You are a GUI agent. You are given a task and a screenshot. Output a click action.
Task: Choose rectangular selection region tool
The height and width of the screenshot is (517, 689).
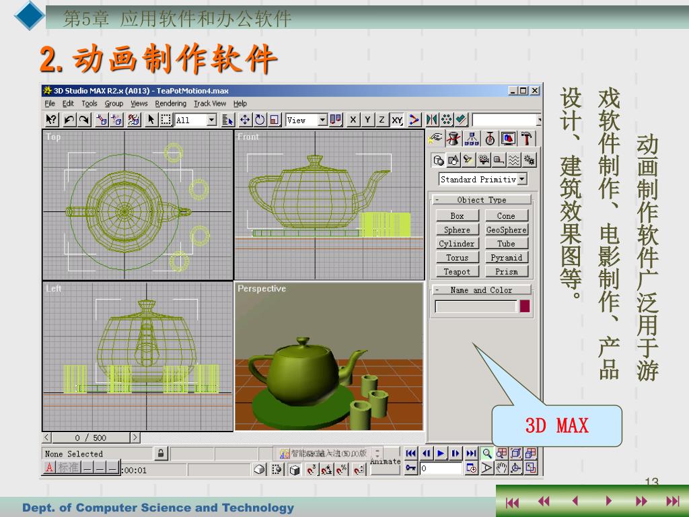point(166,120)
